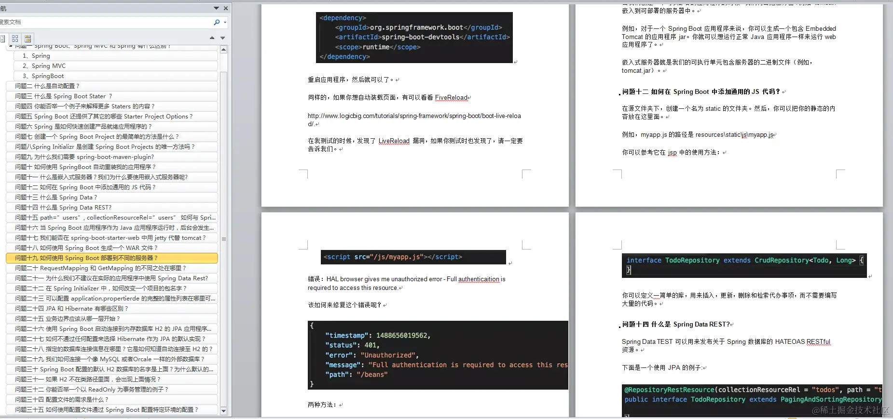Jump to 问题十五 collectionResourceRel heading

tap(112, 218)
